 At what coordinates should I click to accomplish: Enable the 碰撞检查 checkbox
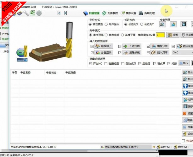106,63
